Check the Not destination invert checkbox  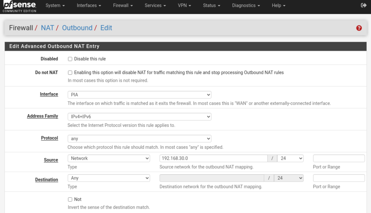[x=70, y=199]
